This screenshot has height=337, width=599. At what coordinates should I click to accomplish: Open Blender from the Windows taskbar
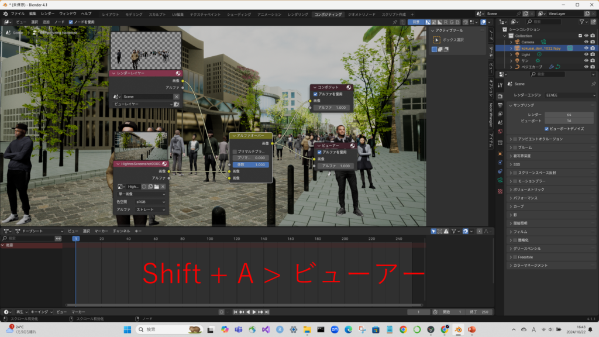[459, 329]
